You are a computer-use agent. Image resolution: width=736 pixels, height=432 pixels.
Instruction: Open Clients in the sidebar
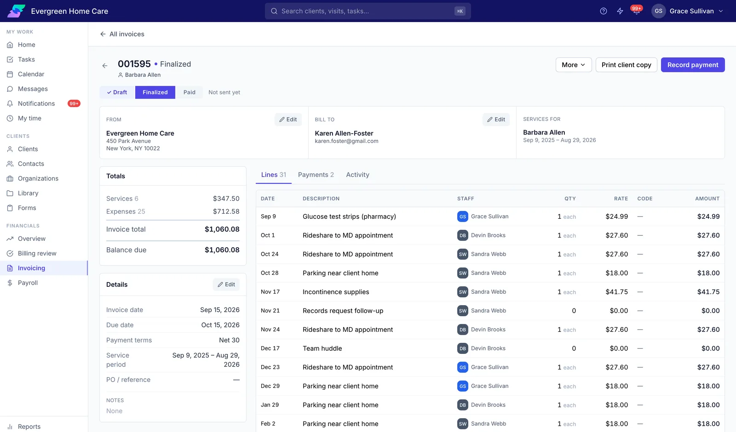tap(44, 149)
